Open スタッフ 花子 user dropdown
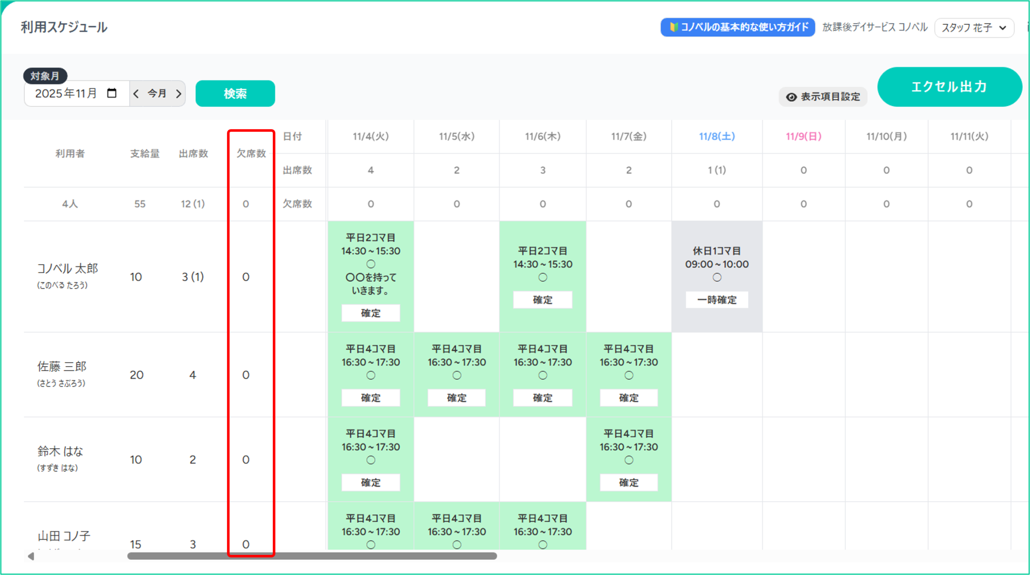1030x575 pixels. pos(974,28)
